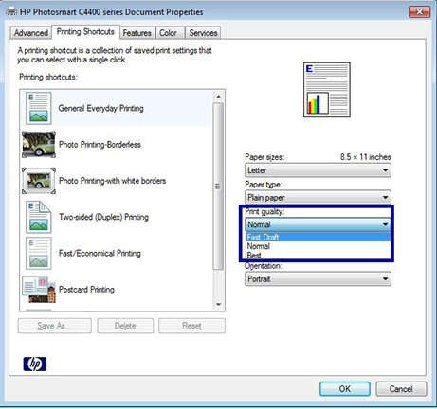The width and height of the screenshot is (437, 409).
Task: Select Photo Printing-with white borders label
Action: point(112,181)
